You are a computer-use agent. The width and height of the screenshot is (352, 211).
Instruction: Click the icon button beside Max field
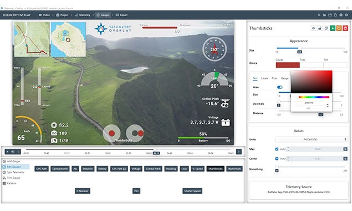tap(345, 149)
